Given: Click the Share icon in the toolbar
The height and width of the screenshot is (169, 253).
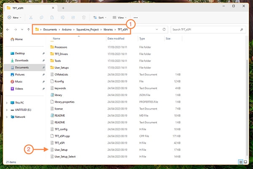Looking at the screenshot, I should tap(73, 18).
